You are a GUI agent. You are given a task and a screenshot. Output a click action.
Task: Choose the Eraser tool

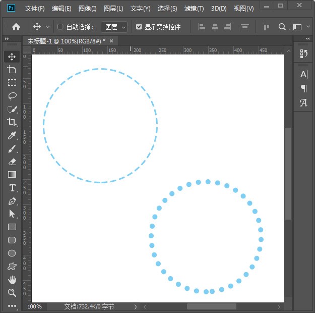(12, 162)
